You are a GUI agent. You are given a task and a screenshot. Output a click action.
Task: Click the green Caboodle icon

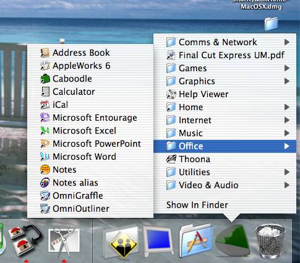[x=45, y=79]
